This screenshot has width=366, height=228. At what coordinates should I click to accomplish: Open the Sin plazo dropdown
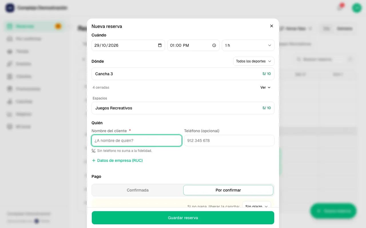(256, 206)
